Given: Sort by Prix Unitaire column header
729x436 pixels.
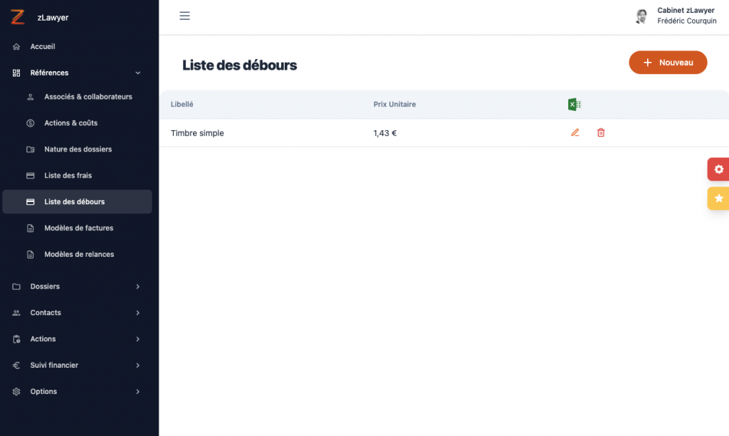Looking at the screenshot, I should 394,105.
